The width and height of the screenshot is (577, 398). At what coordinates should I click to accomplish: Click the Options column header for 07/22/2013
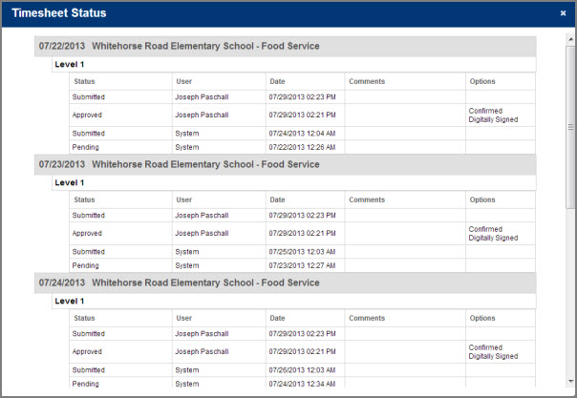[482, 81]
